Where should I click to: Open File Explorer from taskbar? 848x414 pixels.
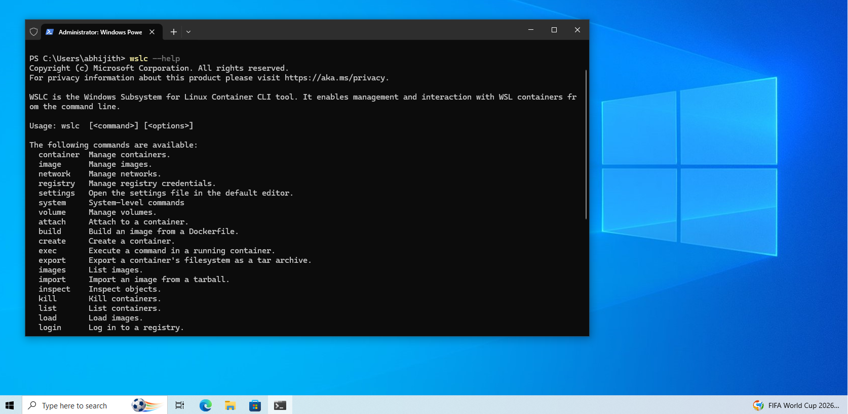(x=230, y=405)
